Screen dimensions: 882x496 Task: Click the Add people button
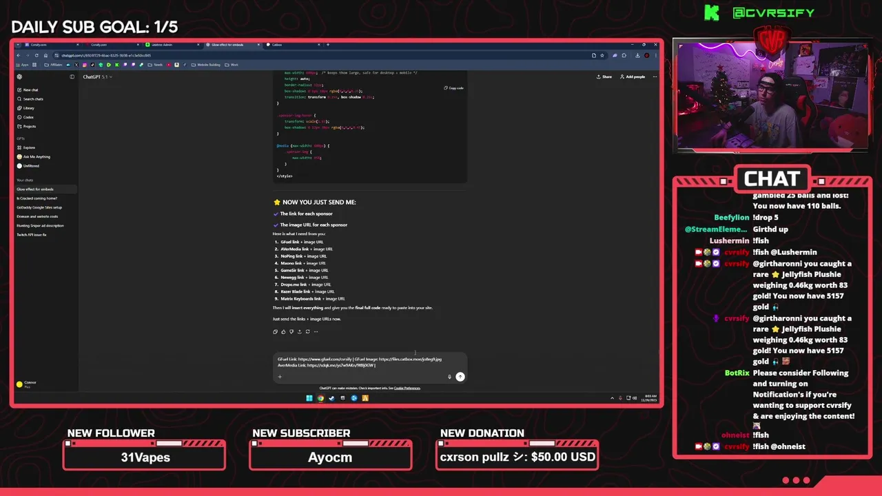[633, 76]
